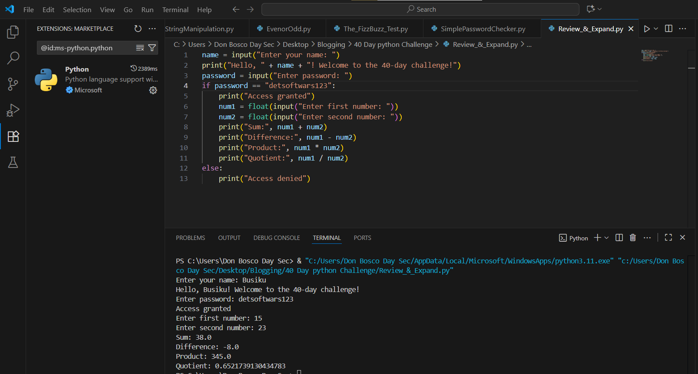Open the Explorer view in activity bar

point(13,32)
